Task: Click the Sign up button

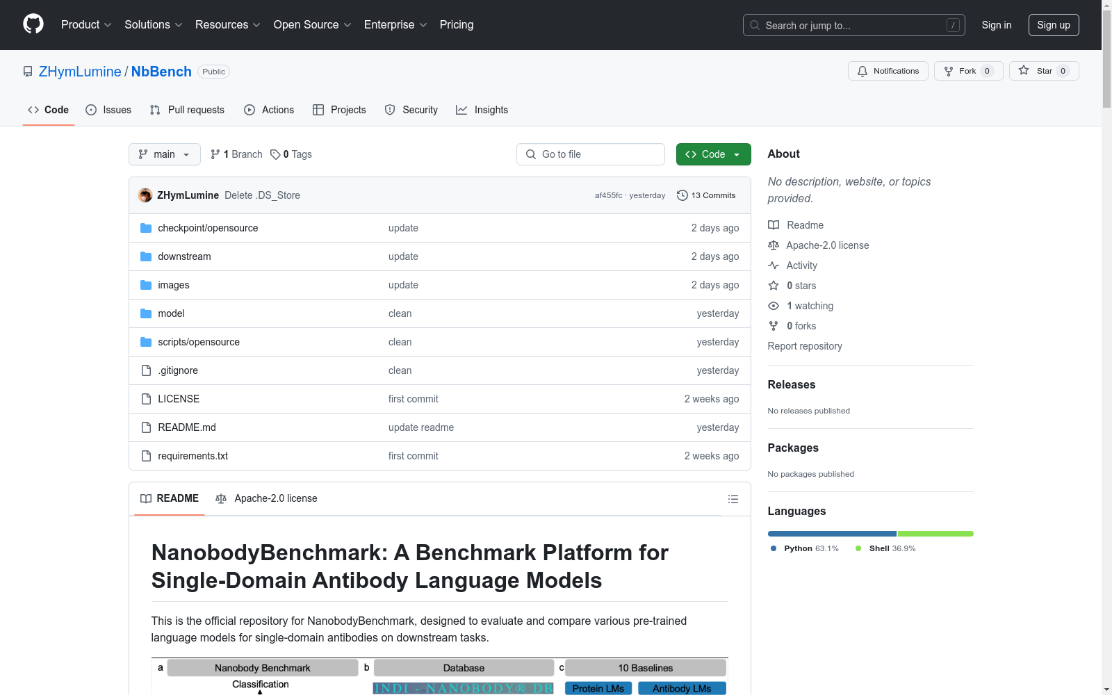Action: (x=1054, y=25)
